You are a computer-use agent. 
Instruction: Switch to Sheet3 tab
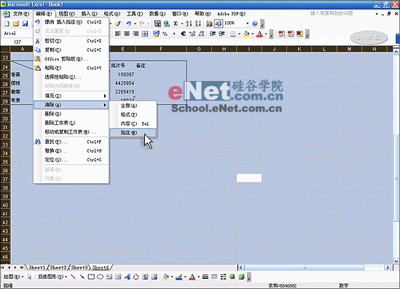click(79, 268)
